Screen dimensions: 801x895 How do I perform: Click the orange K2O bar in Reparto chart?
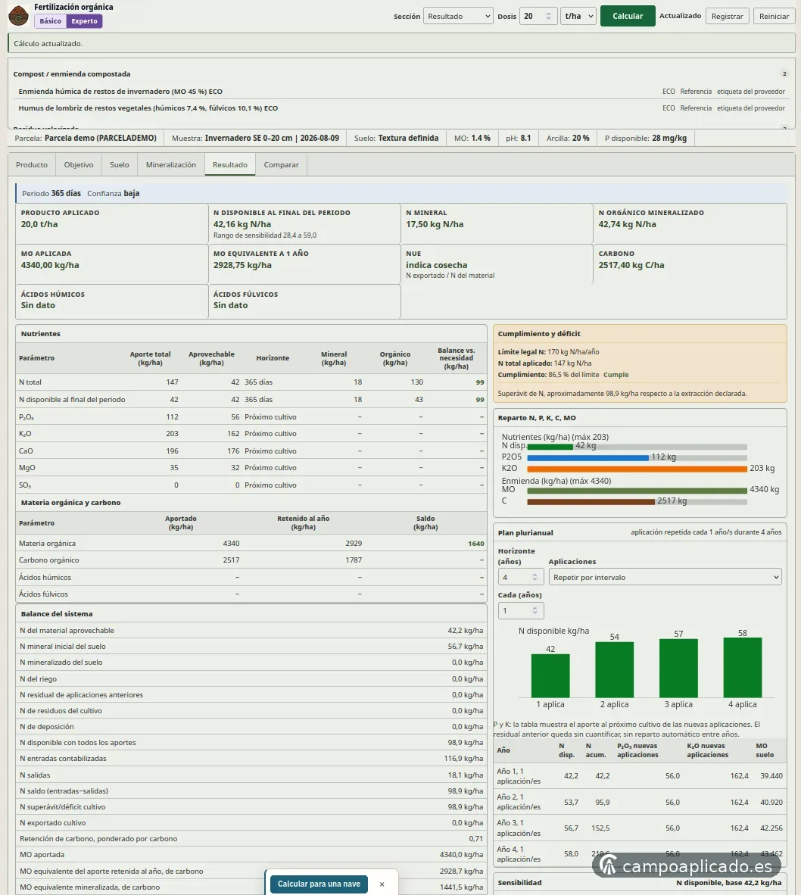point(637,469)
